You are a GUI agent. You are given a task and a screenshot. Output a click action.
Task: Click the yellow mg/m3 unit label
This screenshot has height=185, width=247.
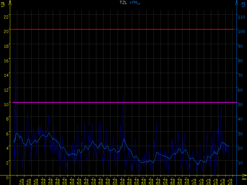(3, 4)
